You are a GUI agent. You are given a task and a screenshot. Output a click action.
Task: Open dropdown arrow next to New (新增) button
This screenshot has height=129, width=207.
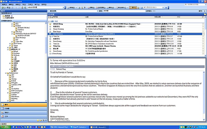[76, 8]
